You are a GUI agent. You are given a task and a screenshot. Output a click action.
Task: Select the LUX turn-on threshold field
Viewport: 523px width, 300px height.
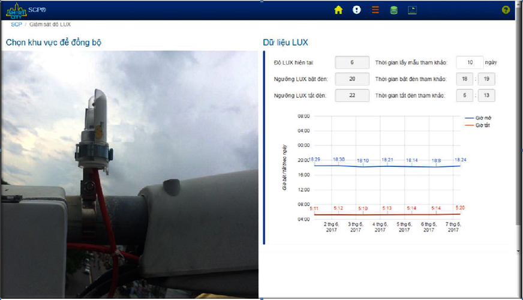[351, 79]
